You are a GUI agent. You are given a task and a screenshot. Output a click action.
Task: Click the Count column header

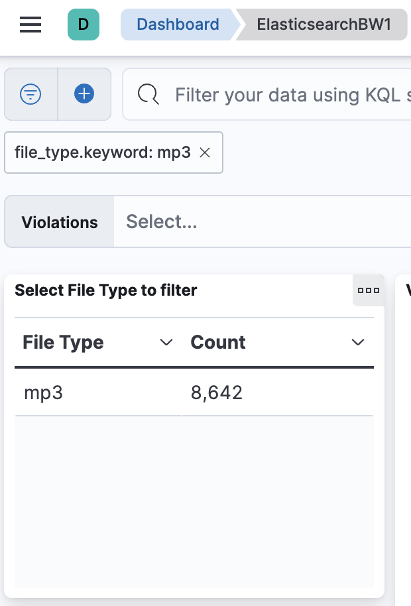pyautogui.click(x=218, y=342)
